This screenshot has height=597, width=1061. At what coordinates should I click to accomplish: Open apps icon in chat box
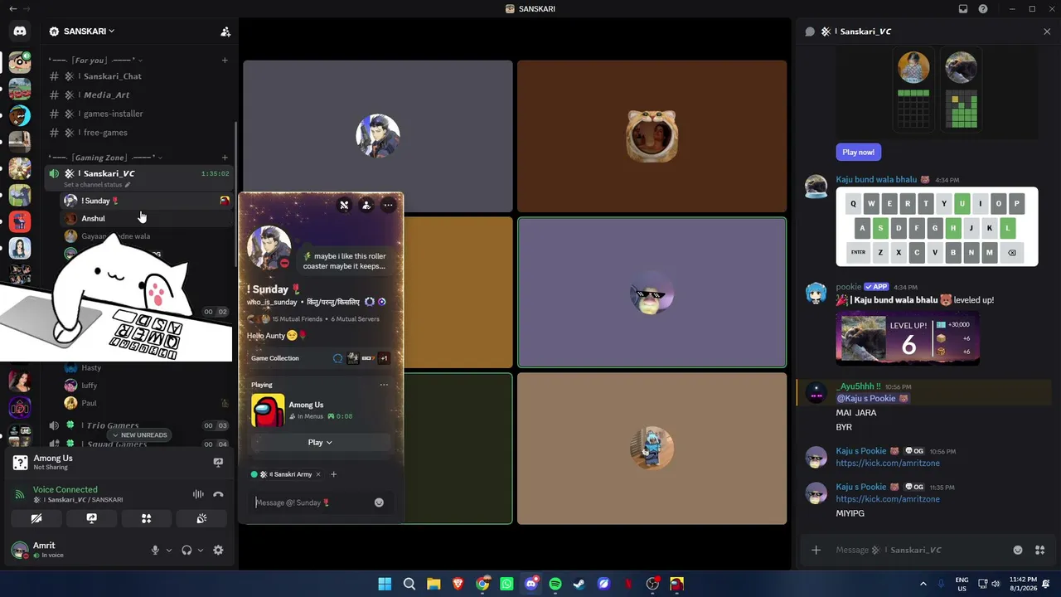pyautogui.click(x=1040, y=550)
